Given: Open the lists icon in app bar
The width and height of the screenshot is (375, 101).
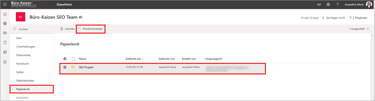Looking at the screenshot, I should click(x=5, y=52).
